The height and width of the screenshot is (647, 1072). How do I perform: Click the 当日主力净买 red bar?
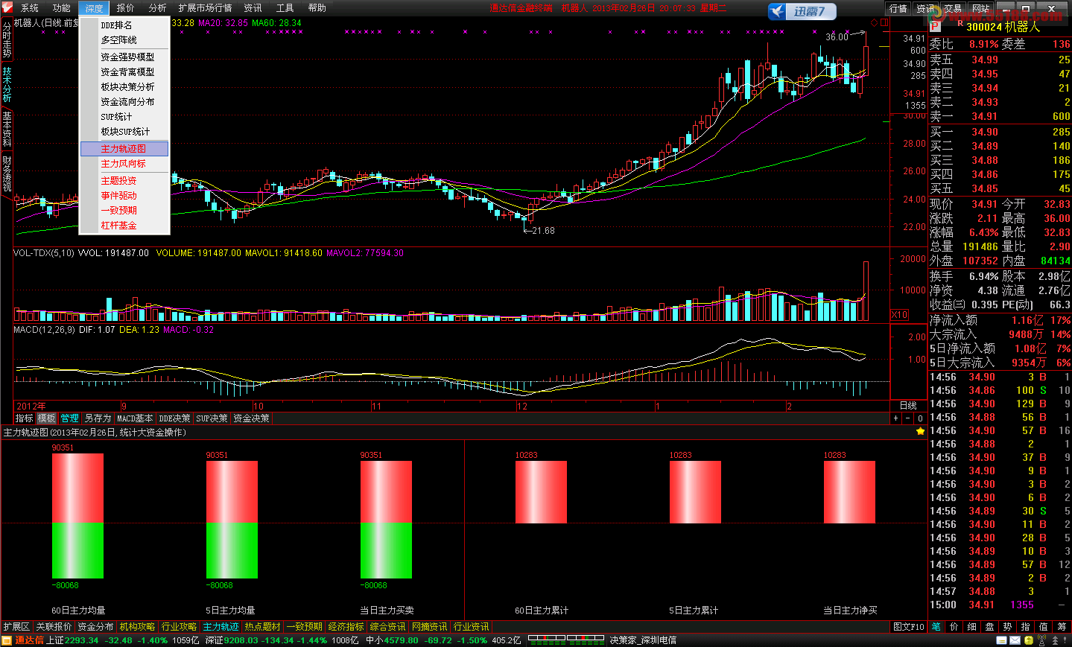click(849, 492)
